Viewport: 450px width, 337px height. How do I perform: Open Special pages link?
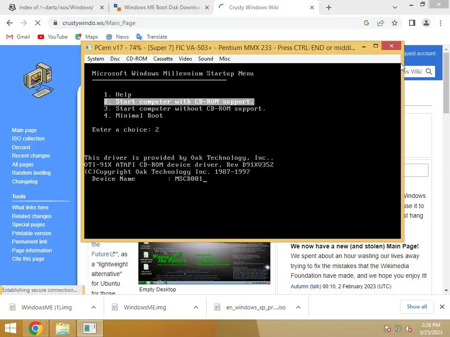coord(29,224)
